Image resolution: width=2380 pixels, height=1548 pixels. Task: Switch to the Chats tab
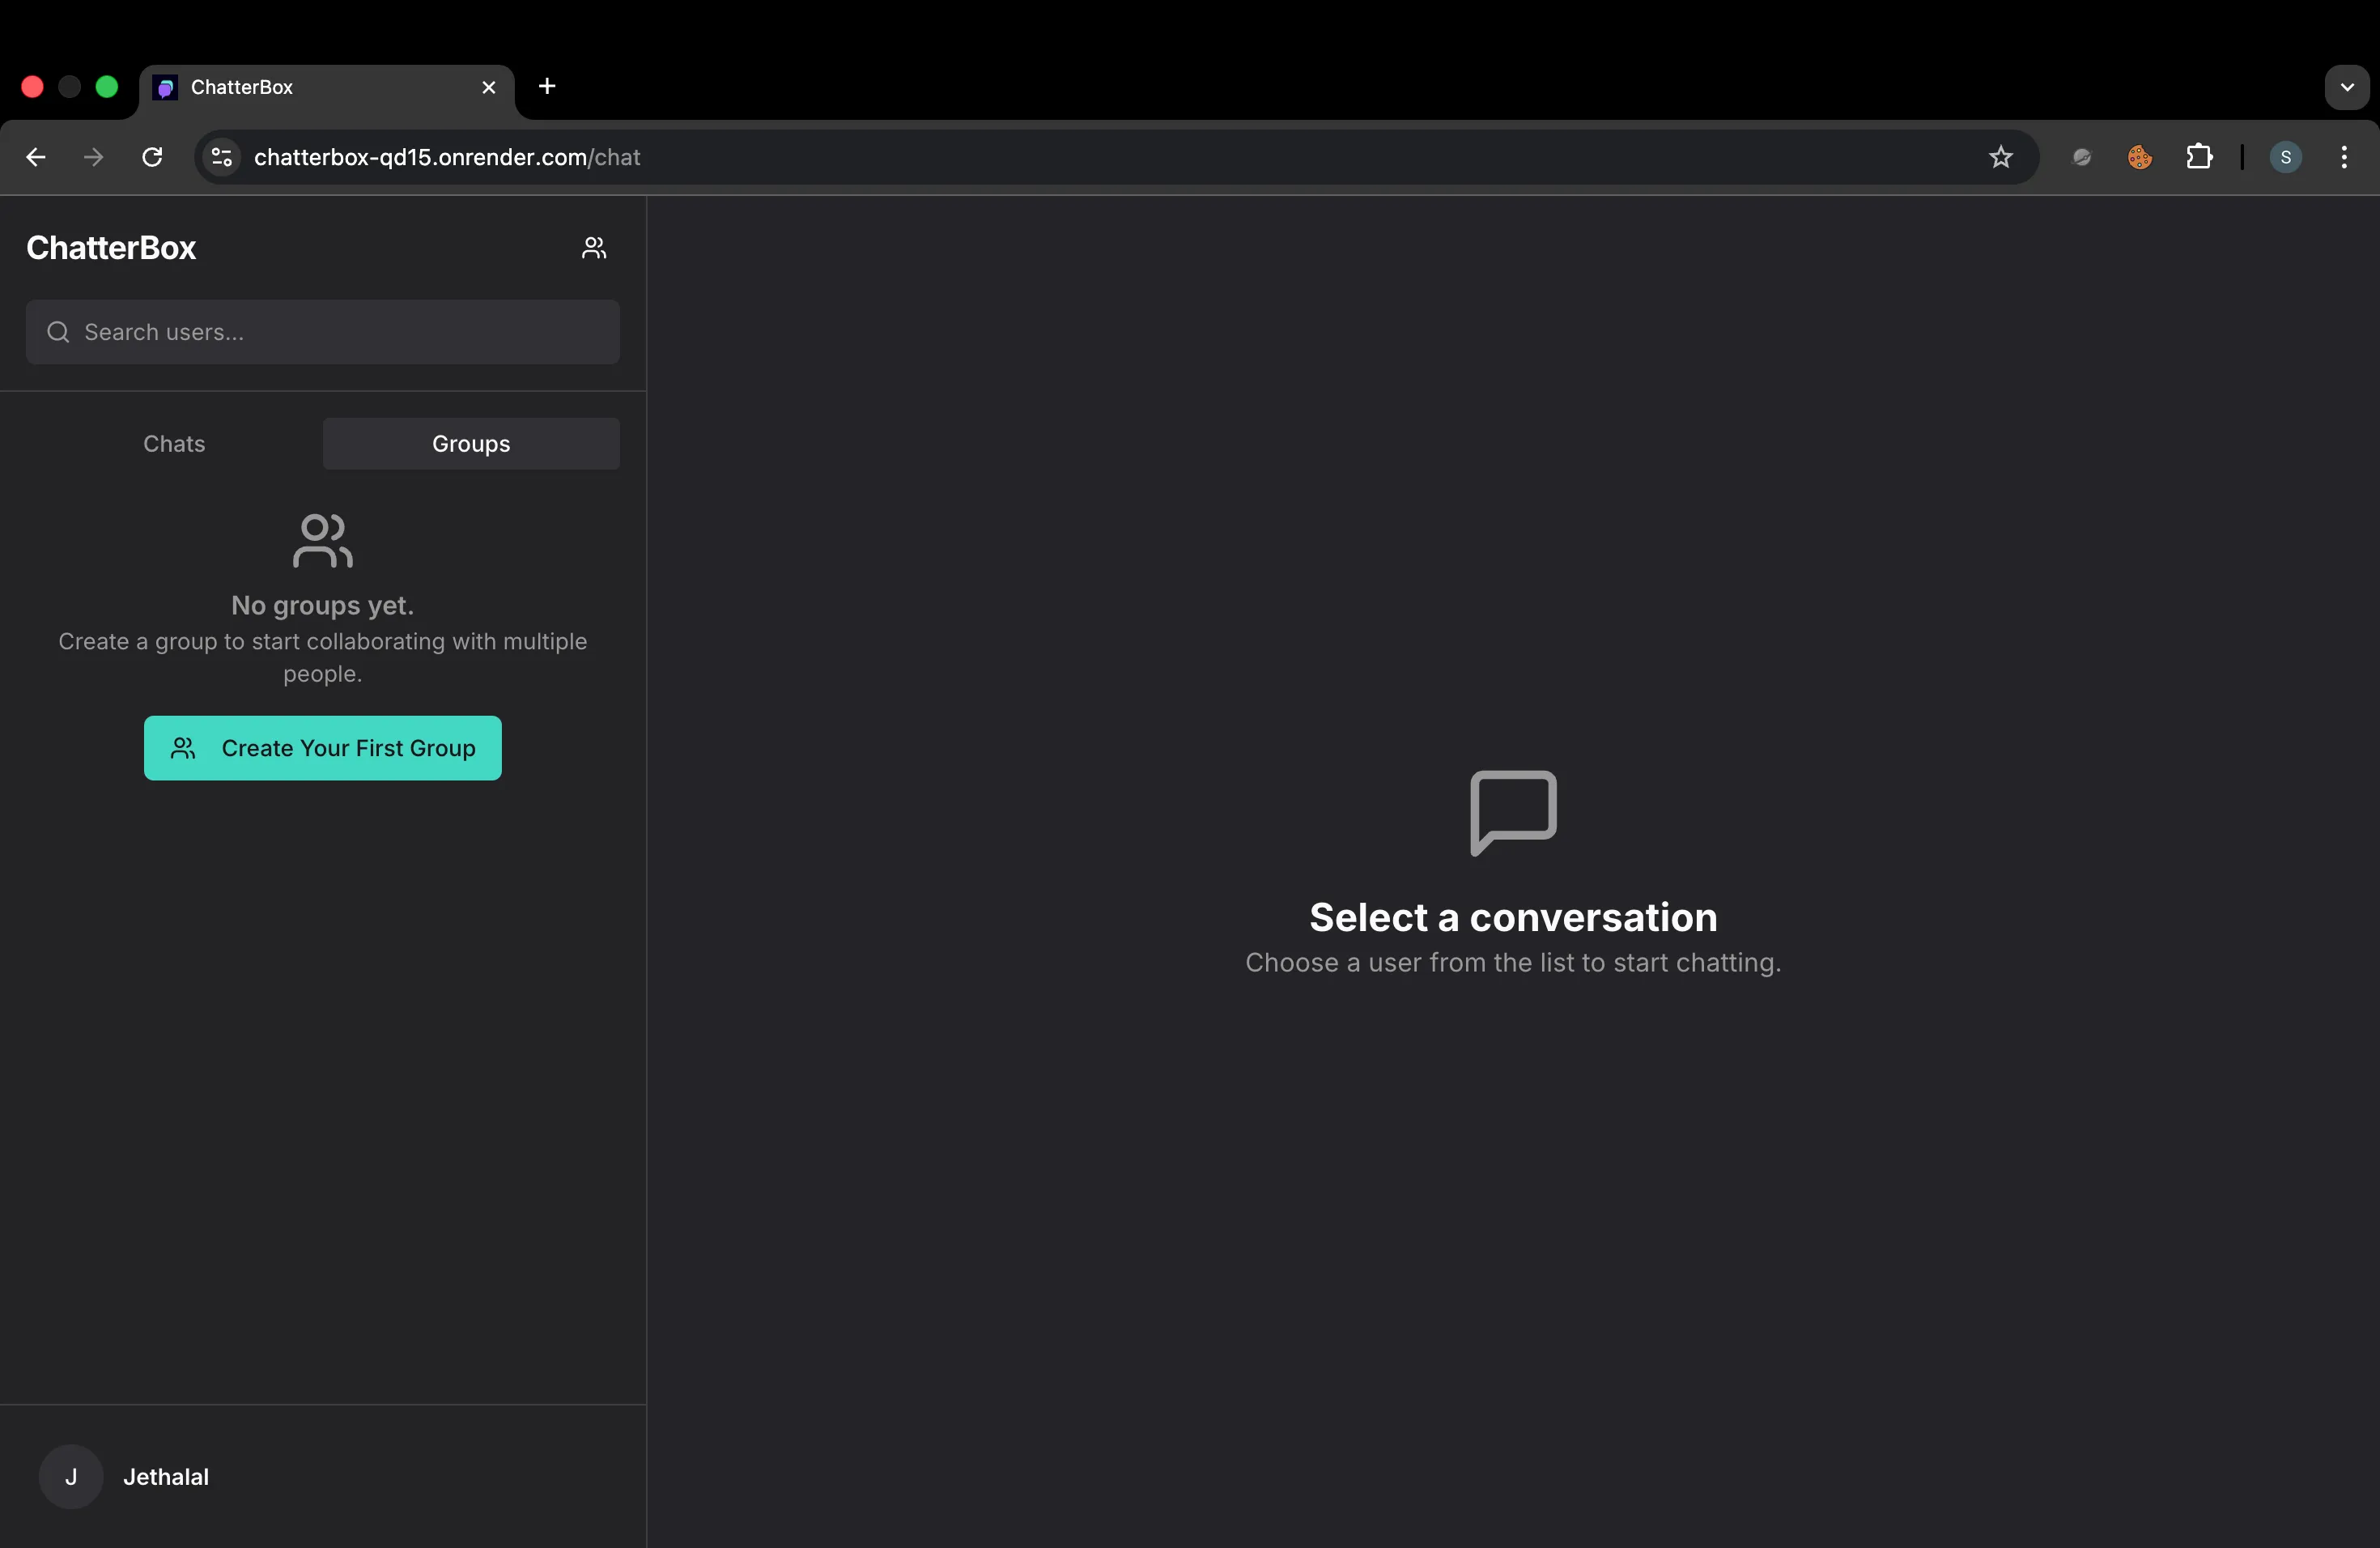click(174, 444)
